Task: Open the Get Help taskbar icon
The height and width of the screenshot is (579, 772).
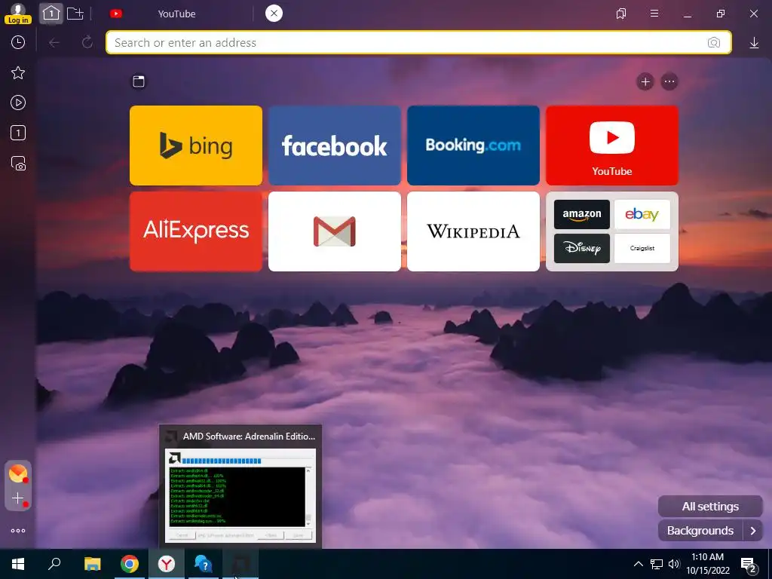Action: coord(204,564)
